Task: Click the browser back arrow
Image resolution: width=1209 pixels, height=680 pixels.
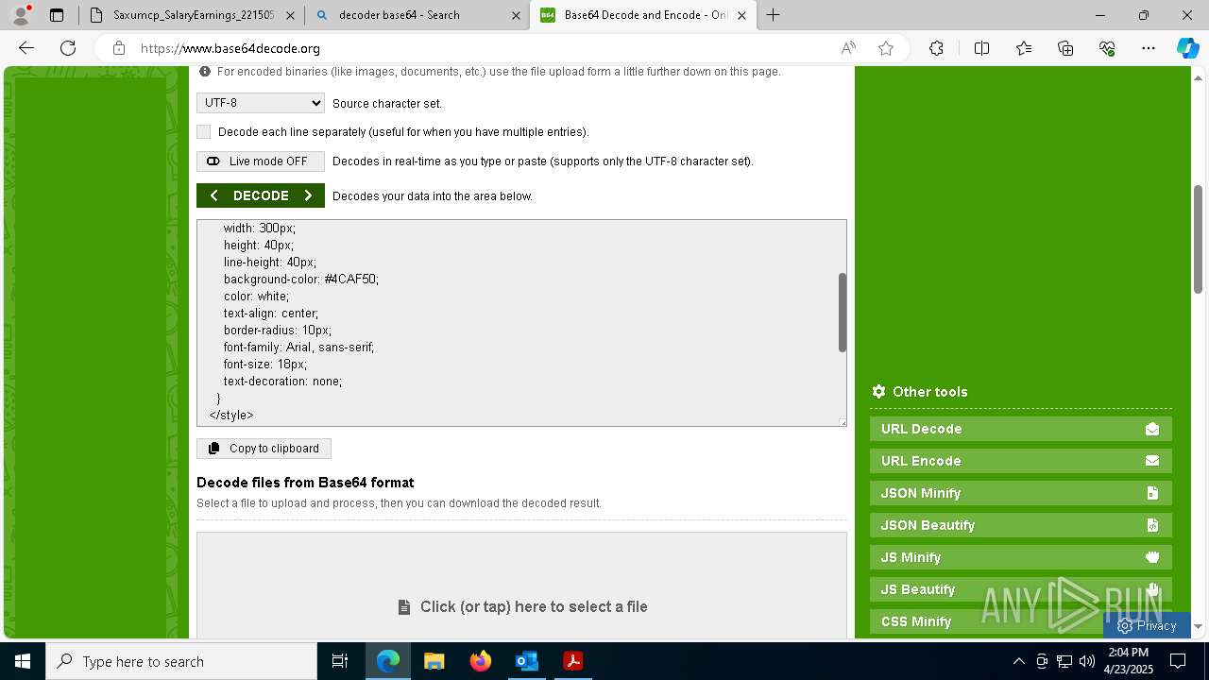Action: pos(26,48)
